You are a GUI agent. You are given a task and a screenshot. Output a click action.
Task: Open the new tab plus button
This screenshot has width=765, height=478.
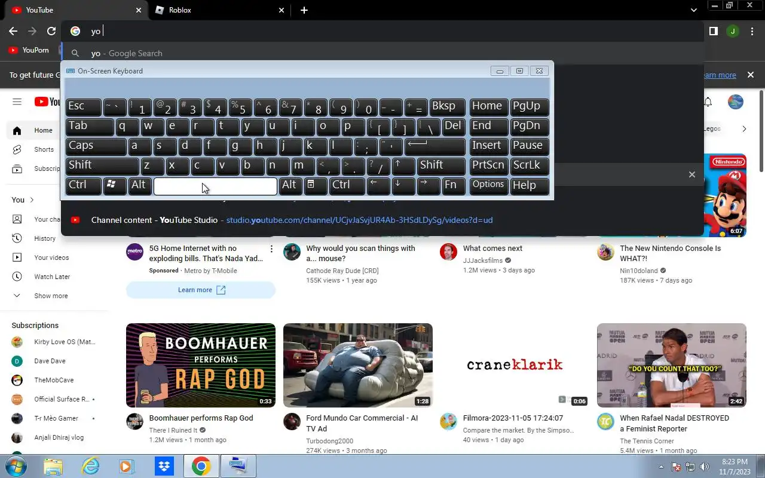coord(304,10)
